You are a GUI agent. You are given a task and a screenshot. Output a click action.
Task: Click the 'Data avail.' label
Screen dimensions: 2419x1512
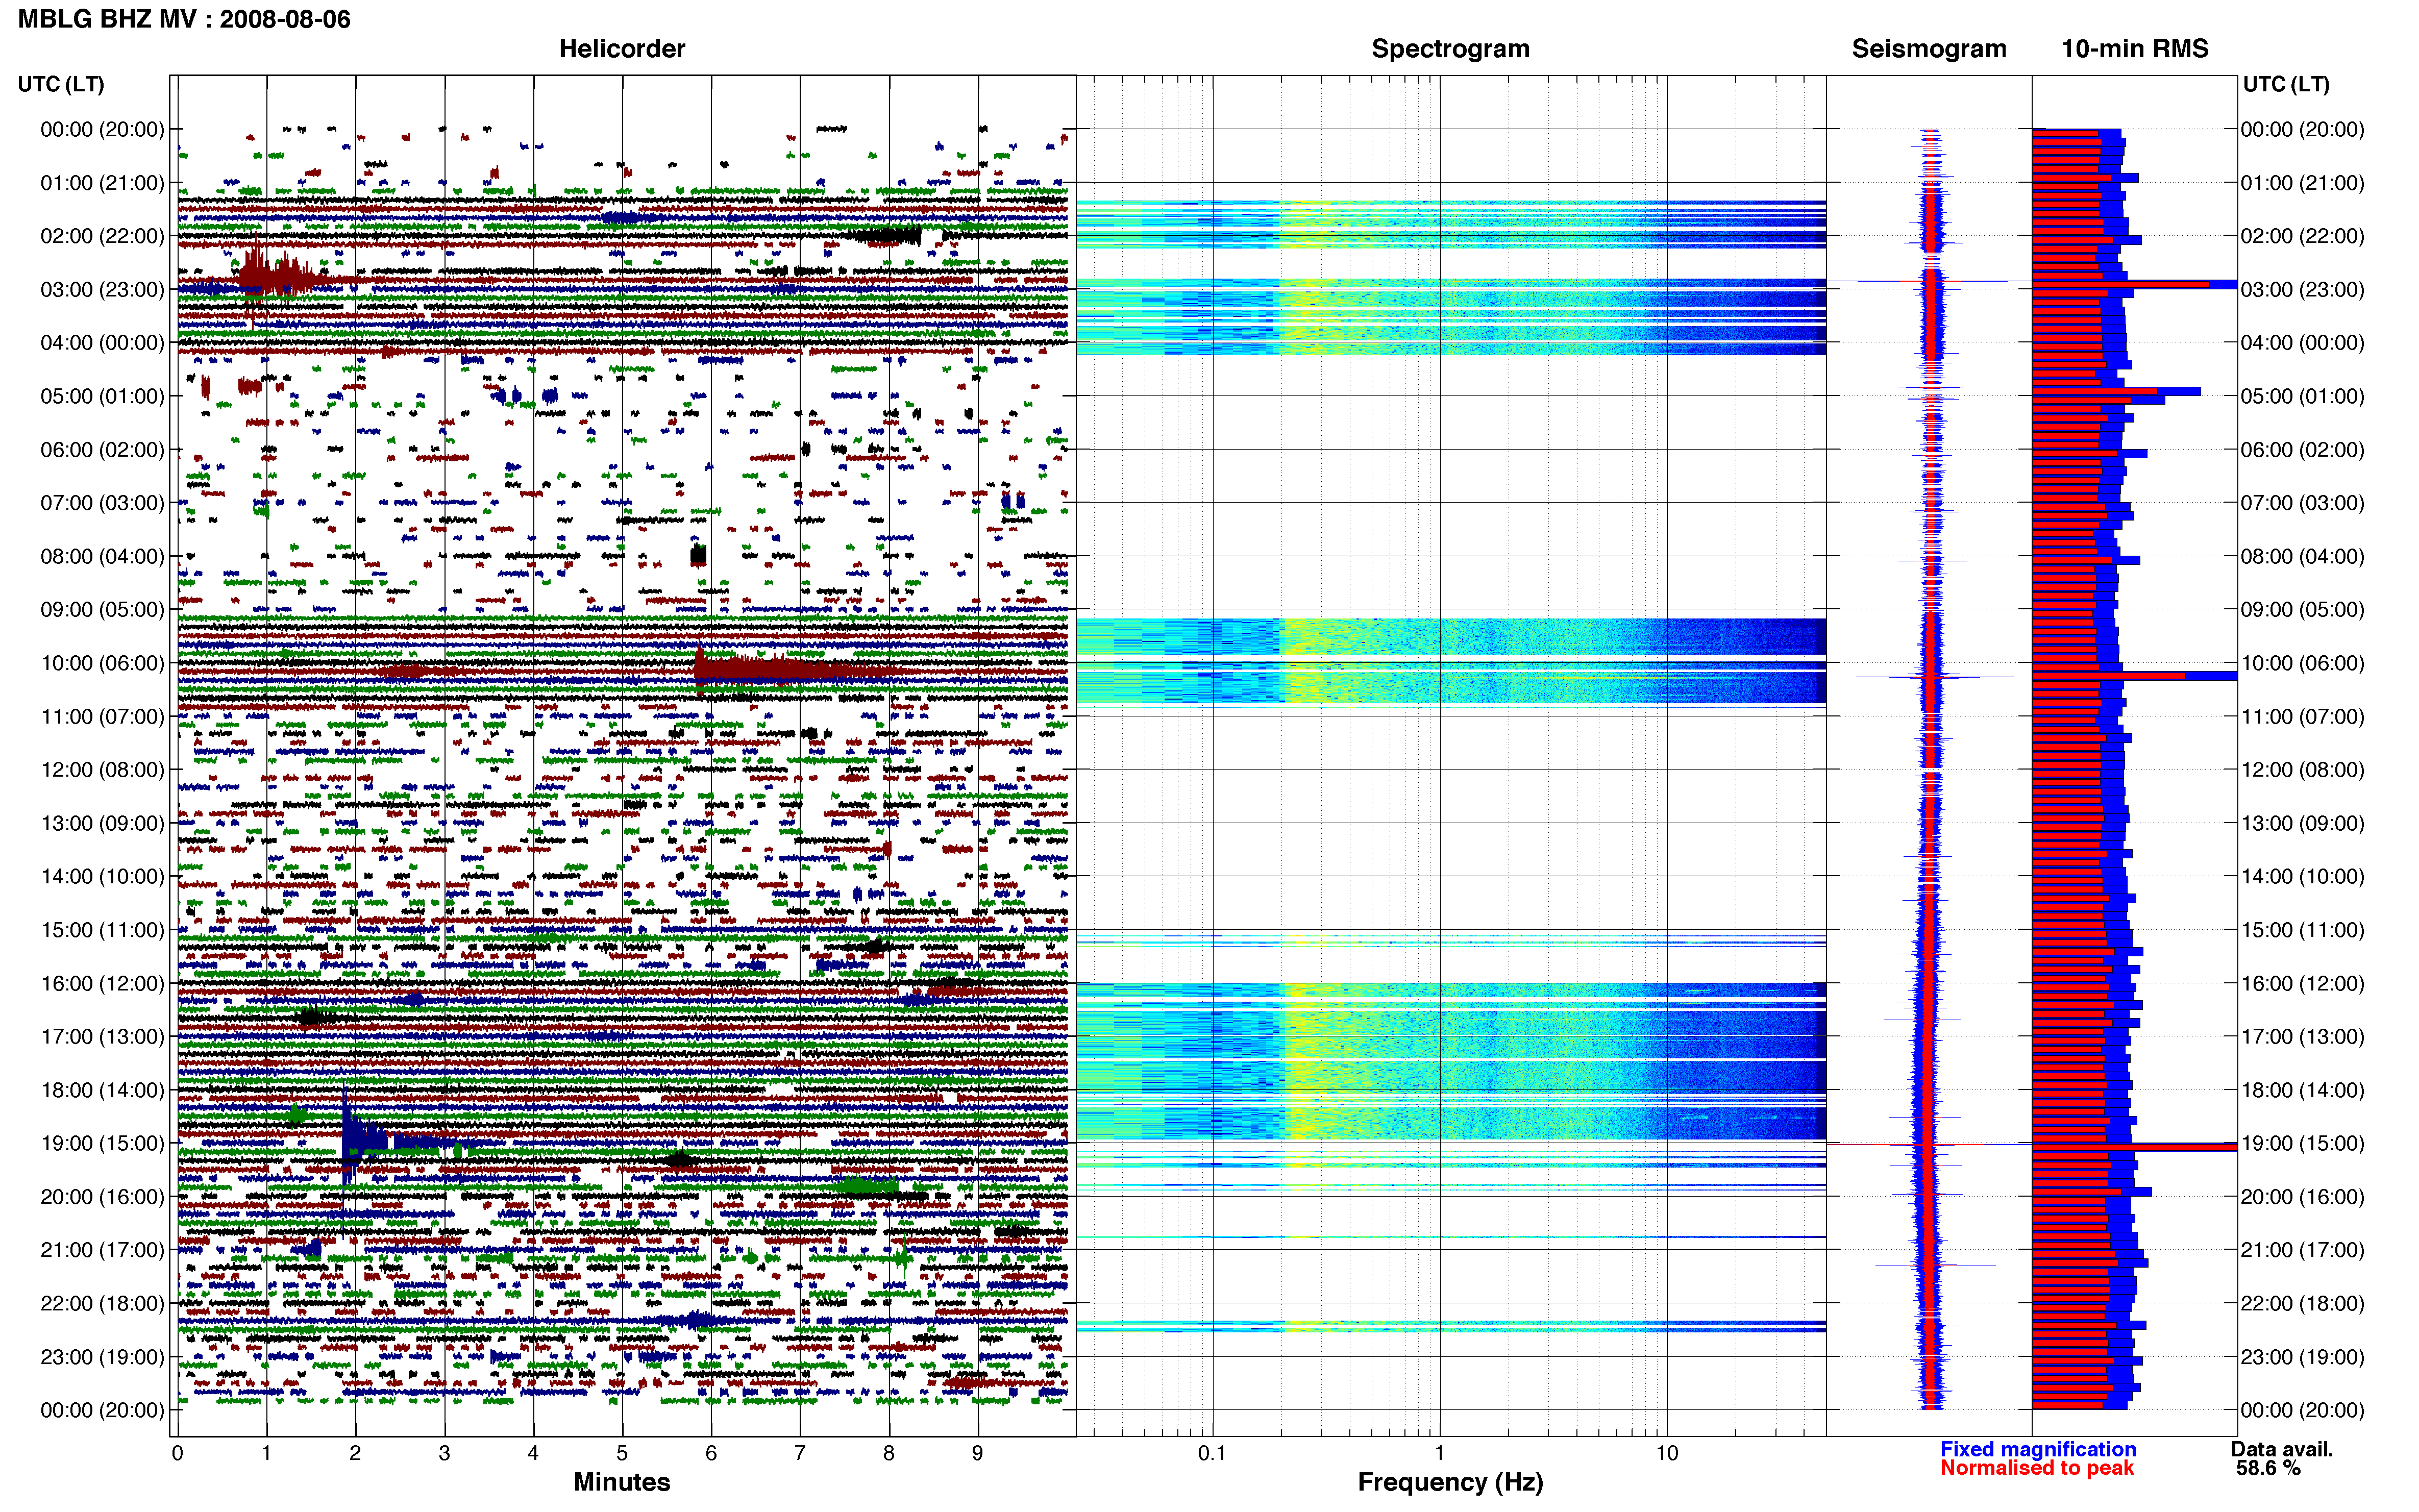(x=2281, y=1449)
